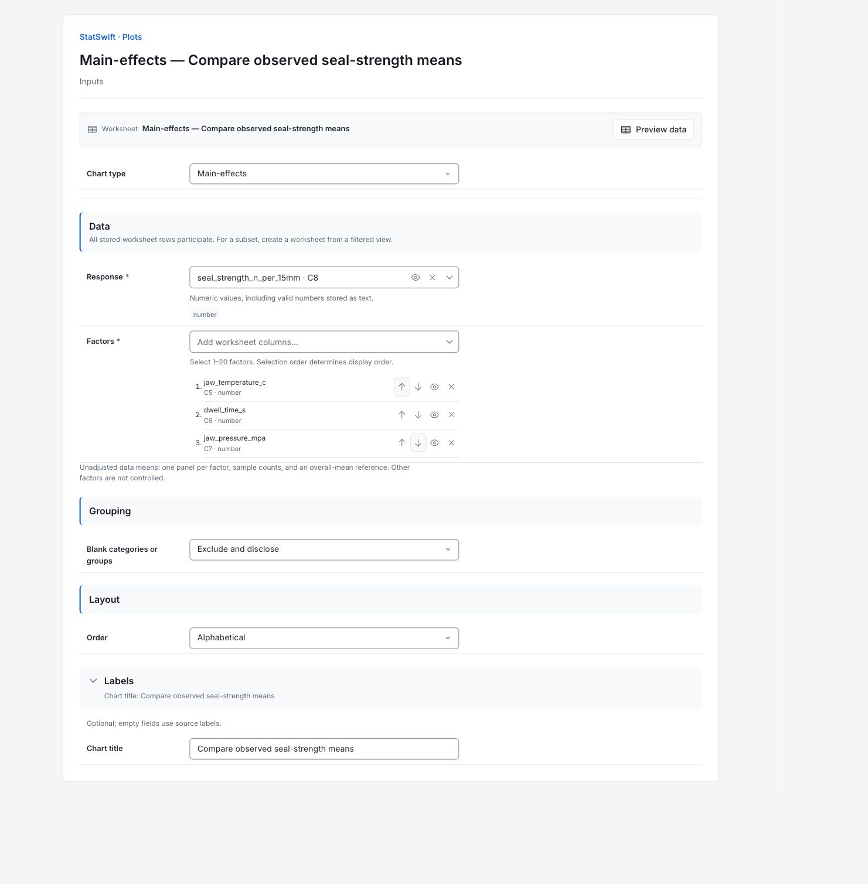Preview jaw_pressure_mpa column values
This screenshot has width=868, height=884.
point(434,443)
